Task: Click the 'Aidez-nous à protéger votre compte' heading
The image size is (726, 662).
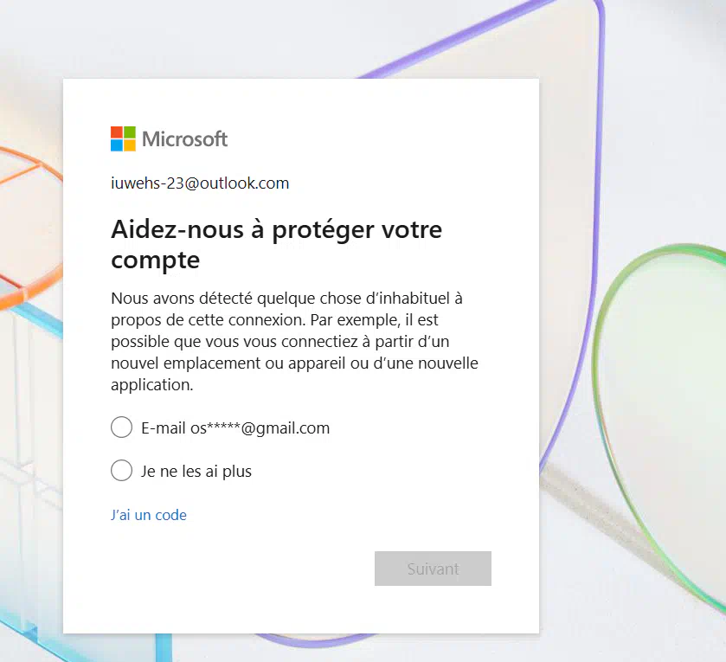Action: [276, 244]
